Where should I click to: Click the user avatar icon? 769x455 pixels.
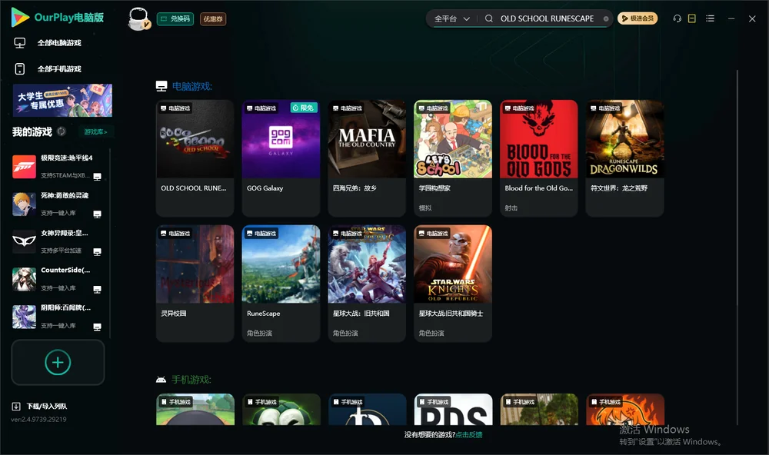click(x=138, y=18)
